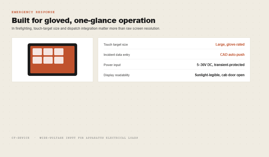
Task: Click the top-right tile on tablet screen
Action: 59,52
